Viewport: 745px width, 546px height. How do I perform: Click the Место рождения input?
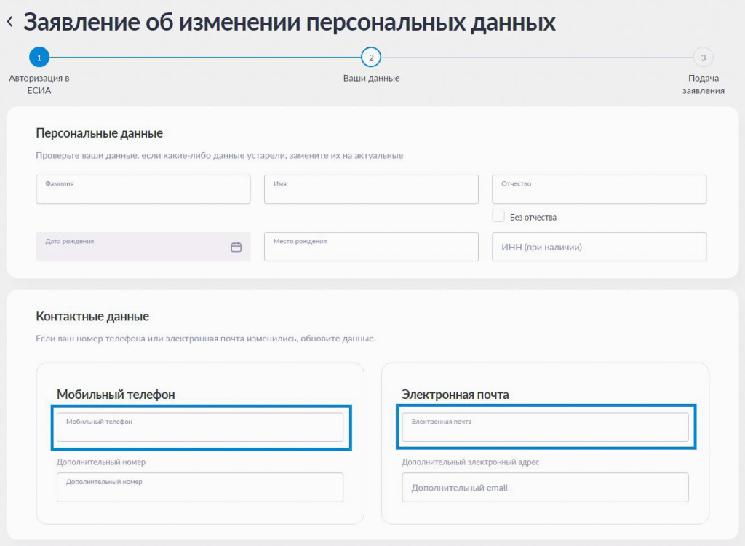coord(371,247)
